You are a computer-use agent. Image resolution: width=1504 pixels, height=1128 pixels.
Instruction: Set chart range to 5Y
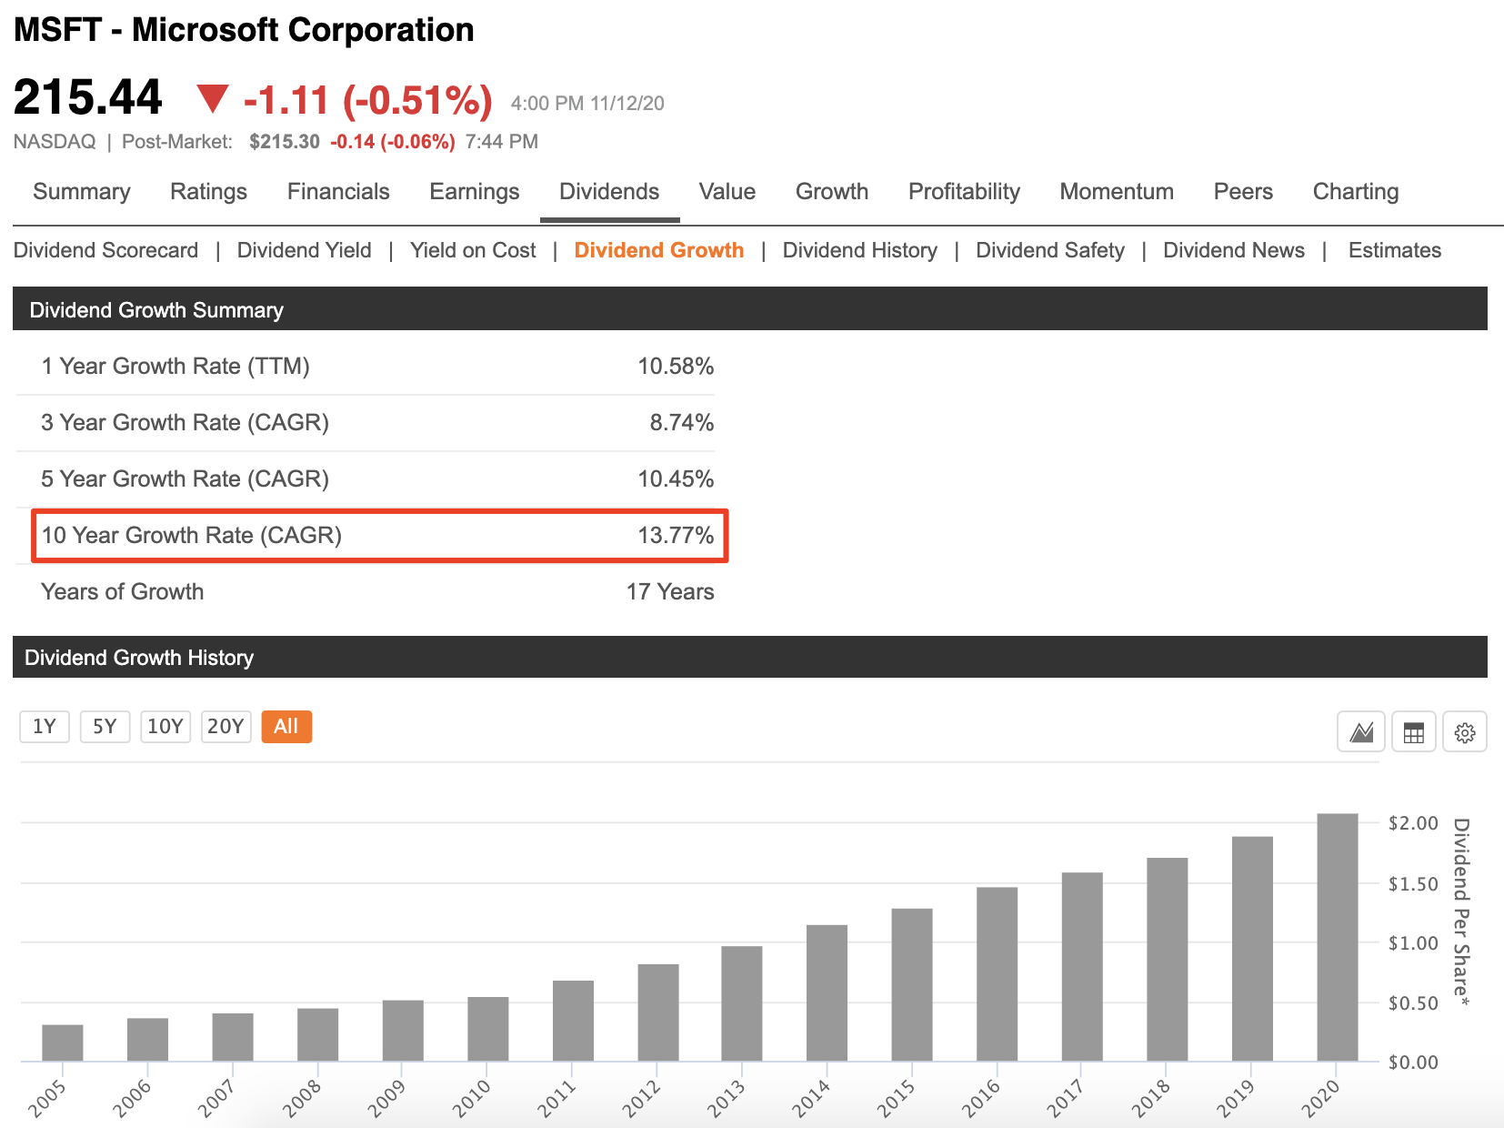click(105, 726)
